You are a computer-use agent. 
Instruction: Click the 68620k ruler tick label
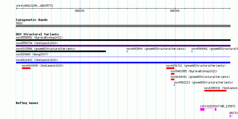coord(80,11)
